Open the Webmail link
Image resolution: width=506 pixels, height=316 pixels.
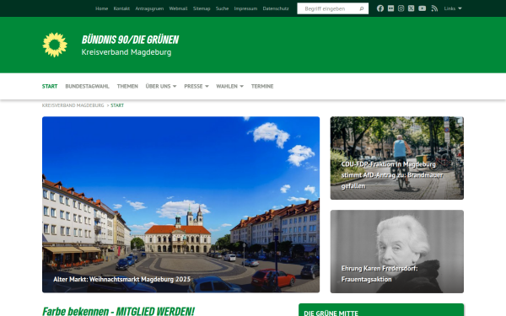178,8
